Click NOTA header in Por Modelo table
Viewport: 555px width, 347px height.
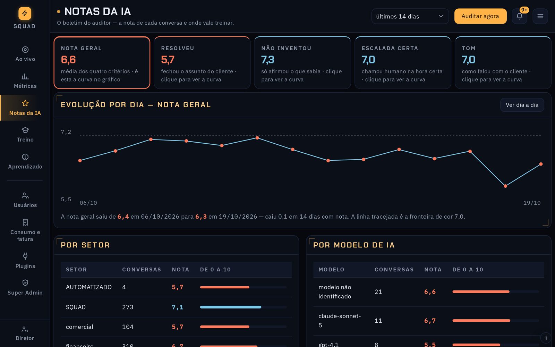tap(433, 270)
